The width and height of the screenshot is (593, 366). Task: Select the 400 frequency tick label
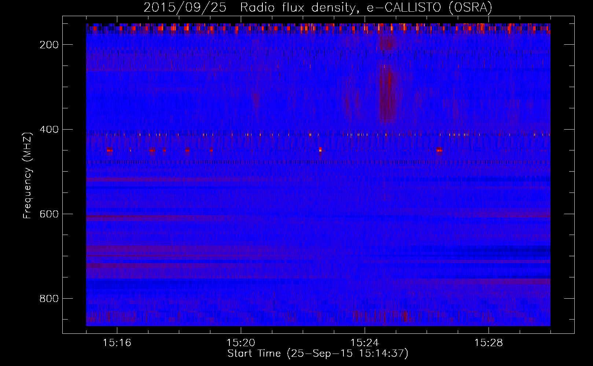pos(49,130)
